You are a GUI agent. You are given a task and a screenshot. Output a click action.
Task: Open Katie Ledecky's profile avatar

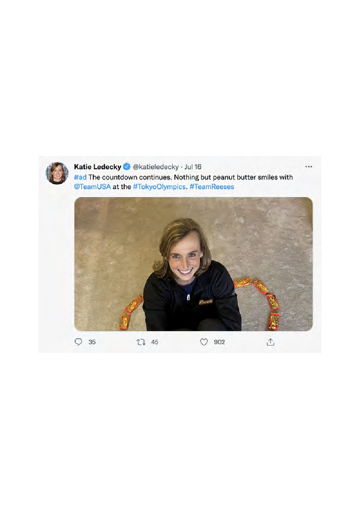point(57,173)
